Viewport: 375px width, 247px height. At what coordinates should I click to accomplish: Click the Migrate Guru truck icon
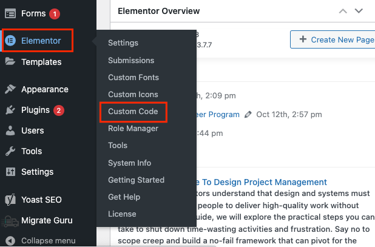click(x=10, y=220)
